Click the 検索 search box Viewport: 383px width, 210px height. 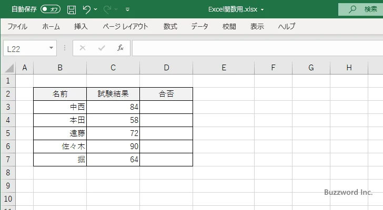click(x=360, y=9)
